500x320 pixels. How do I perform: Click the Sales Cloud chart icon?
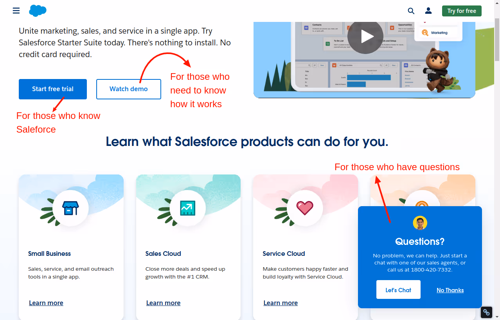(x=188, y=208)
